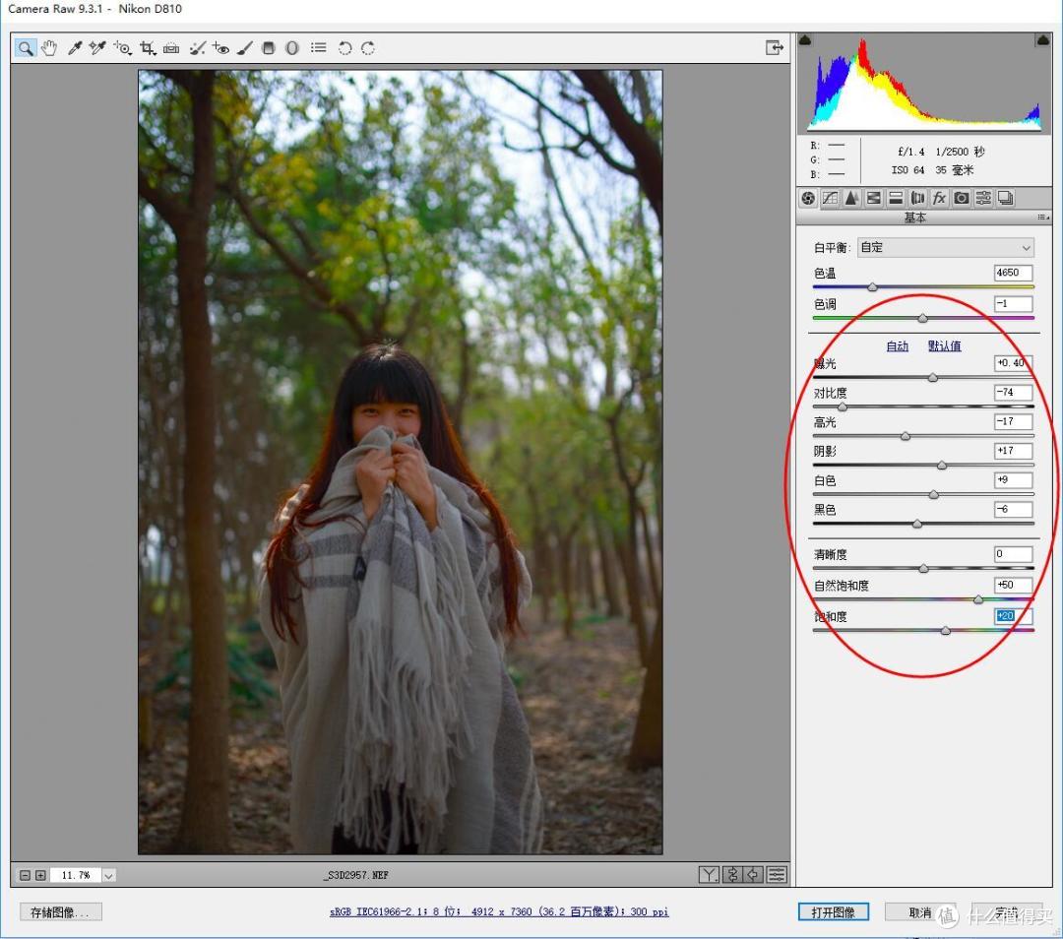Open workflow options sRGB link
The image size is (1063, 939).
coord(499,911)
